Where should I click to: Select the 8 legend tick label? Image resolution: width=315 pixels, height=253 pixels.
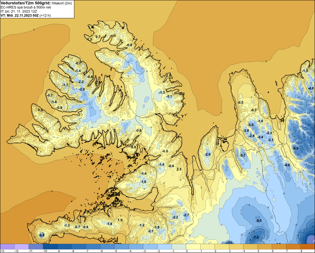click(x=301, y=251)
